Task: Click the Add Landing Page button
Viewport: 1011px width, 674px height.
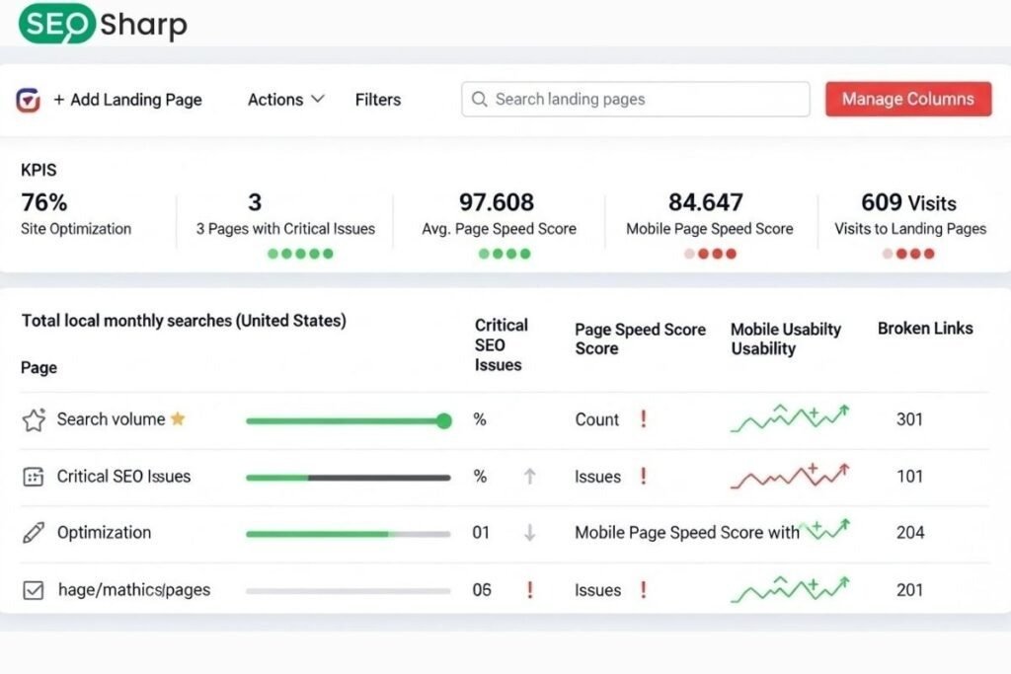Action: point(128,100)
